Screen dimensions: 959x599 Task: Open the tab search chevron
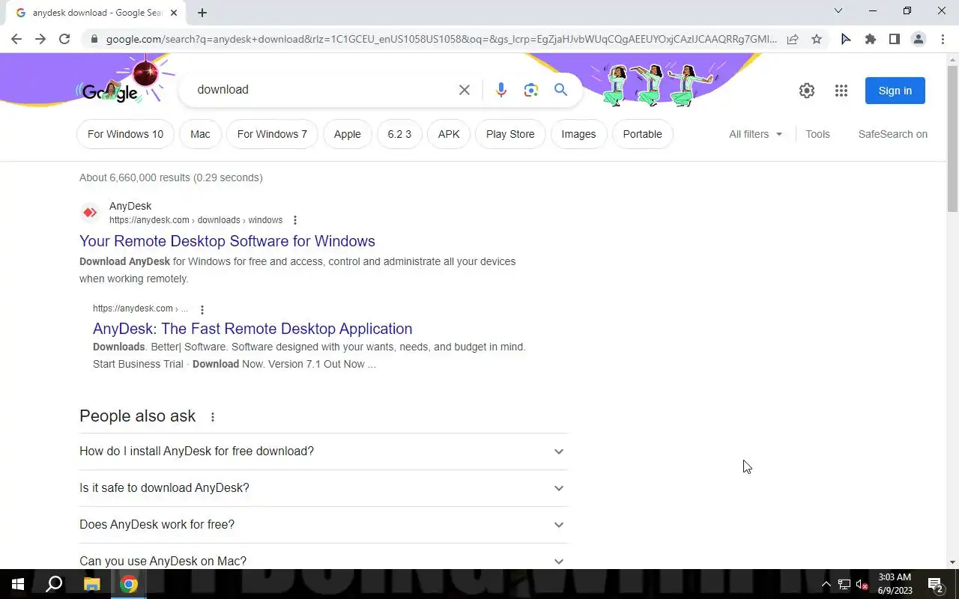[x=838, y=10]
